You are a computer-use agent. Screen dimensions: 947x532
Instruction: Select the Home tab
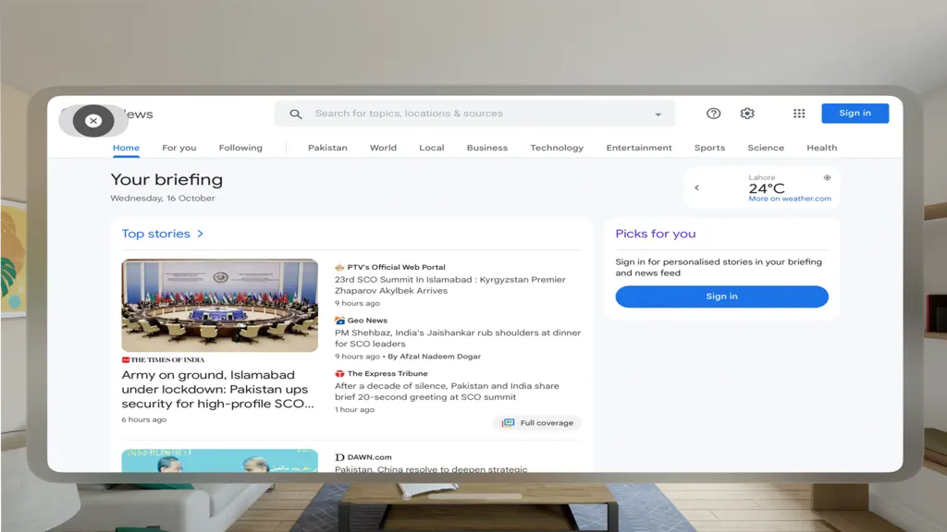(126, 148)
